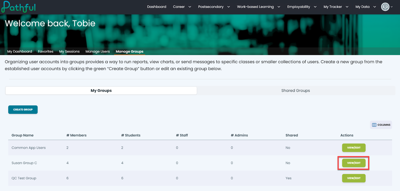Switch to the Manage Users tab
The width and height of the screenshot is (400, 191).
[97, 51]
